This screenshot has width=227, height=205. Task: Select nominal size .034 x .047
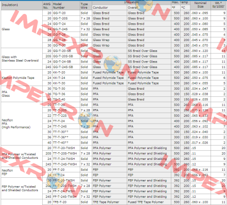click(x=200, y=89)
